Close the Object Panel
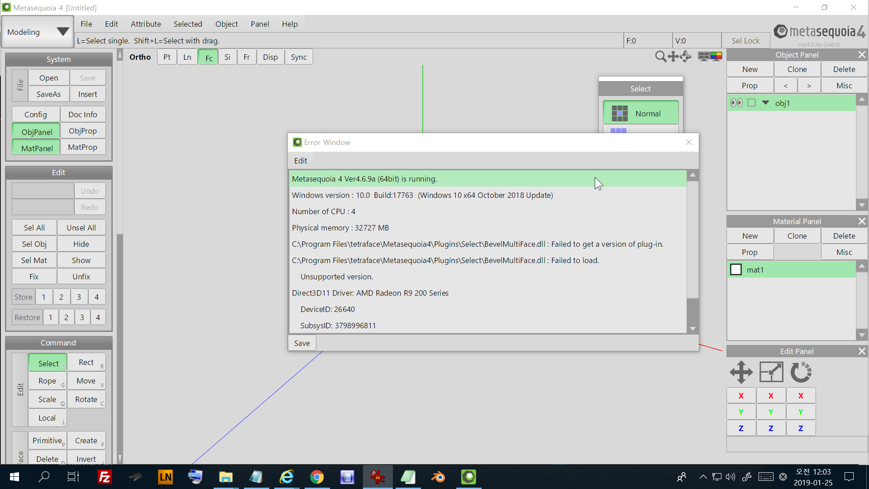The image size is (869, 489). coord(862,55)
